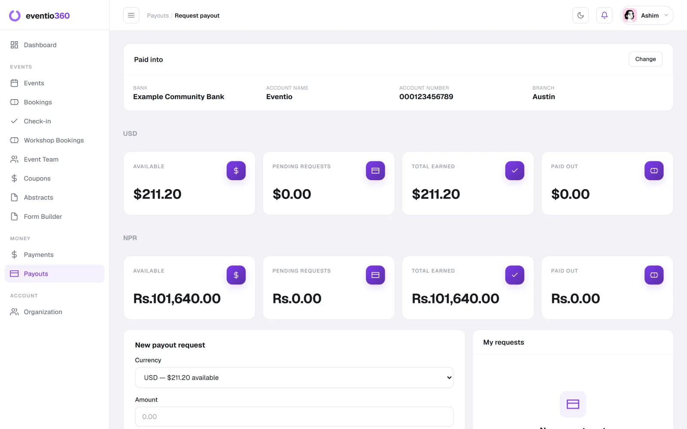Viewport: 687px width, 429px height.
Task: Switch to dark mode using moon icon
Action: [581, 15]
